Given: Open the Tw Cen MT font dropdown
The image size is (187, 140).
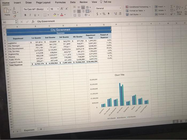Looking at the screenshot, I should point(48,9).
